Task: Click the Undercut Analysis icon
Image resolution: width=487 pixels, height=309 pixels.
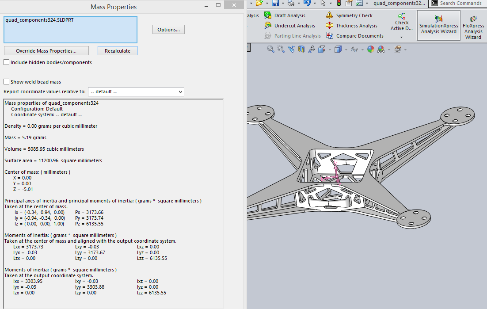Action: [268, 26]
